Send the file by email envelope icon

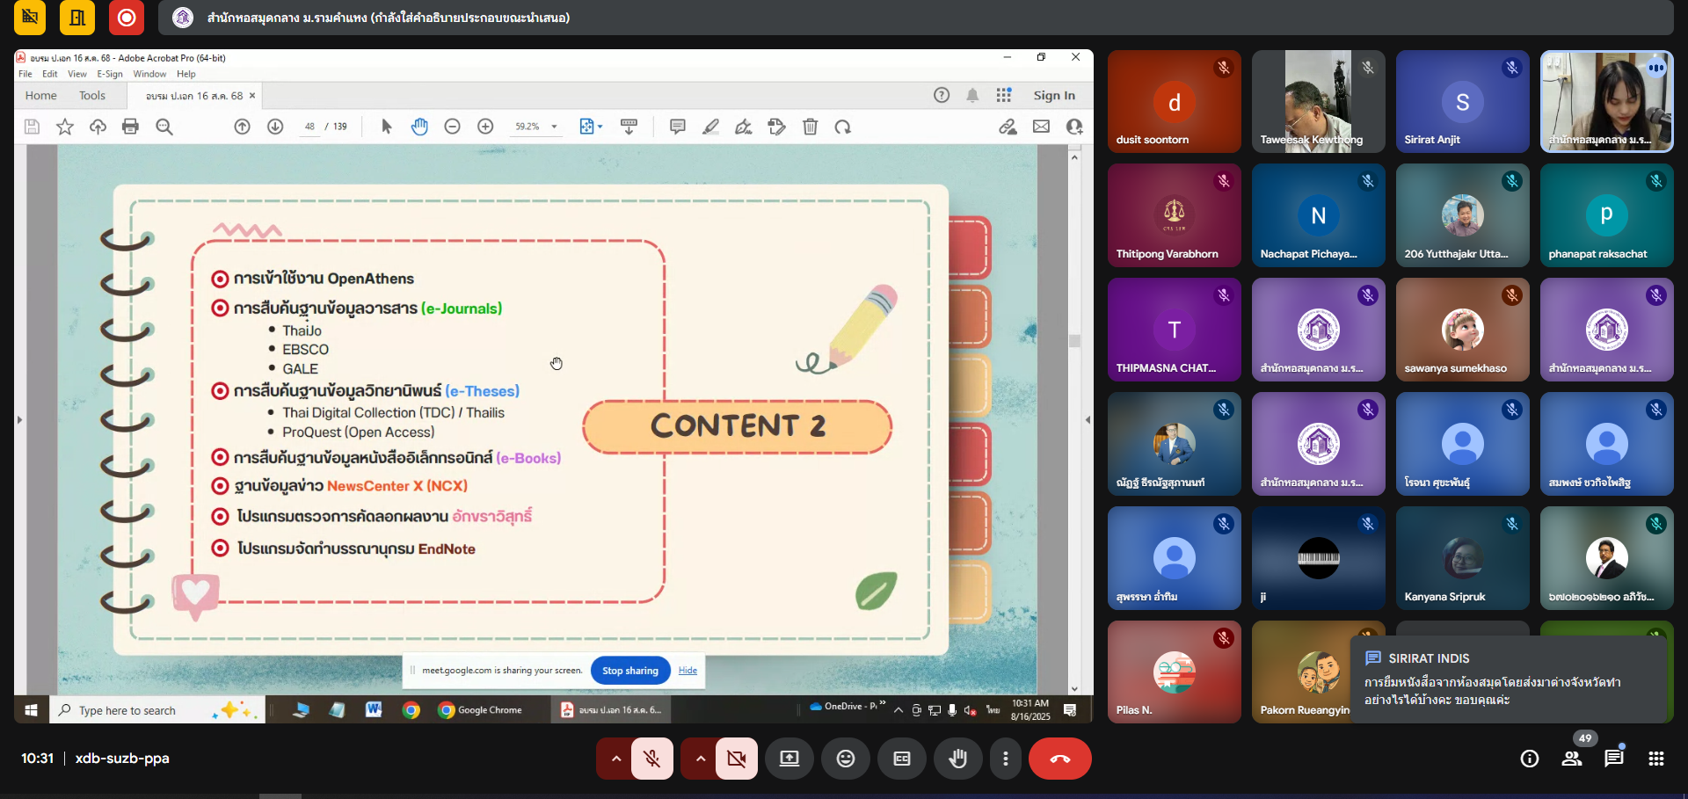click(x=1041, y=127)
